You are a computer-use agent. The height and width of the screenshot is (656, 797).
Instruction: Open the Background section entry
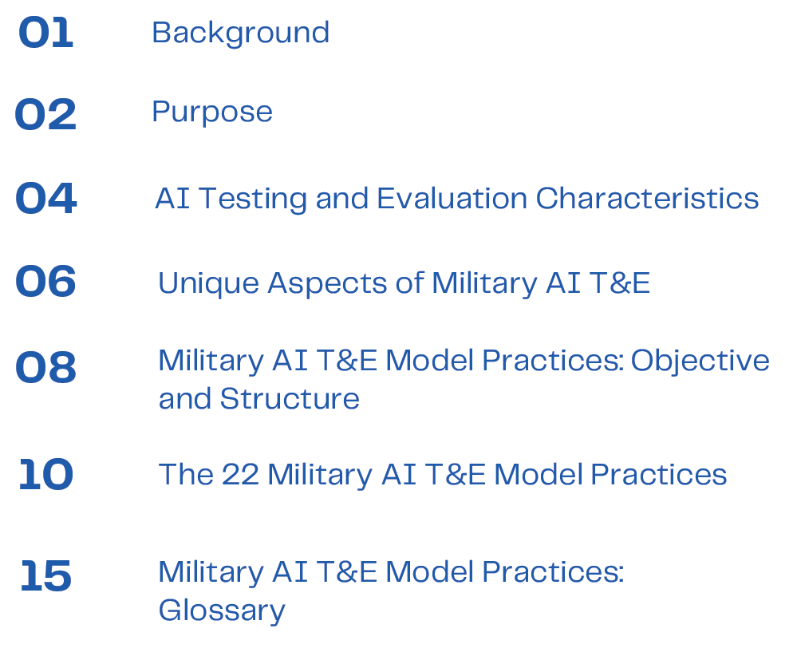pyautogui.click(x=241, y=33)
